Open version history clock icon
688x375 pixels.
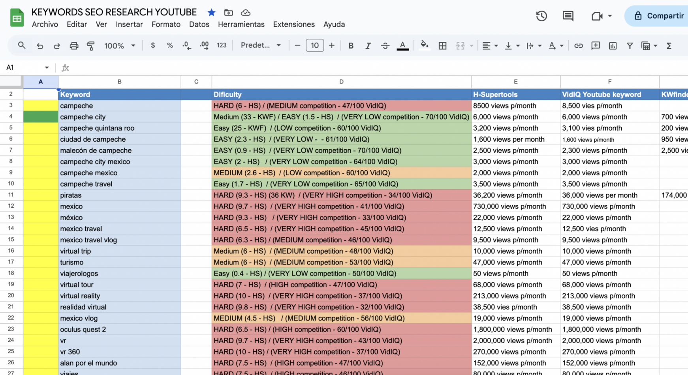click(541, 16)
